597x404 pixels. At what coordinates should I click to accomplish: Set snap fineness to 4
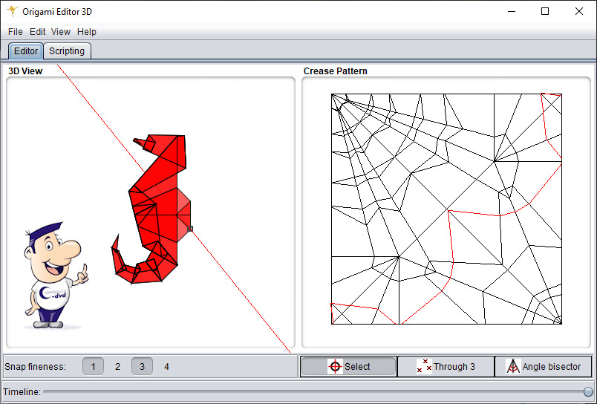pyautogui.click(x=166, y=366)
